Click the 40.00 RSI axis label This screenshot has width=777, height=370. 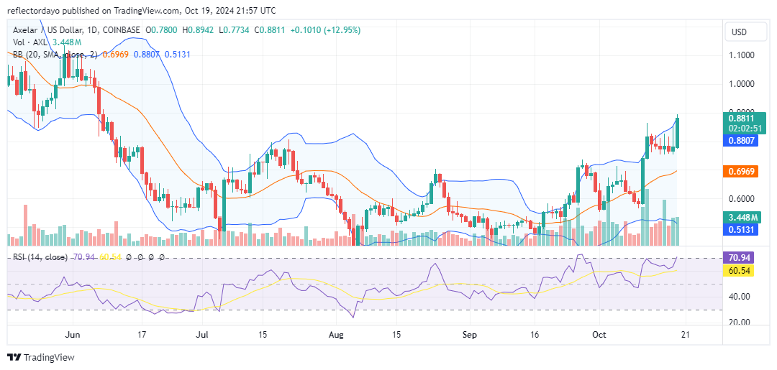[740, 297]
